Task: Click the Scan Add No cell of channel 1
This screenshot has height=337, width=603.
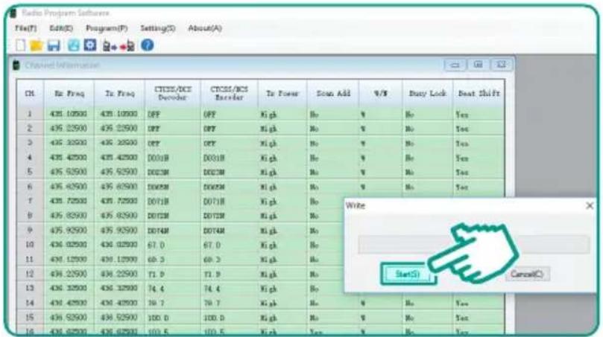Action: (x=333, y=114)
